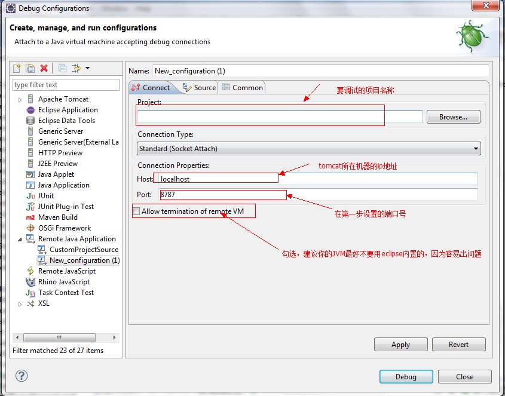Collapse the Remote Java Application node
Image resolution: width=505 pixels, height=396 pixels.
pos(20,239)
